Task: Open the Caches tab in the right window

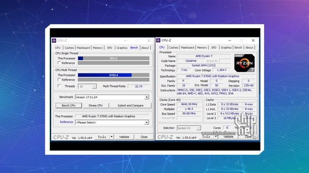Action: [173, 48]
